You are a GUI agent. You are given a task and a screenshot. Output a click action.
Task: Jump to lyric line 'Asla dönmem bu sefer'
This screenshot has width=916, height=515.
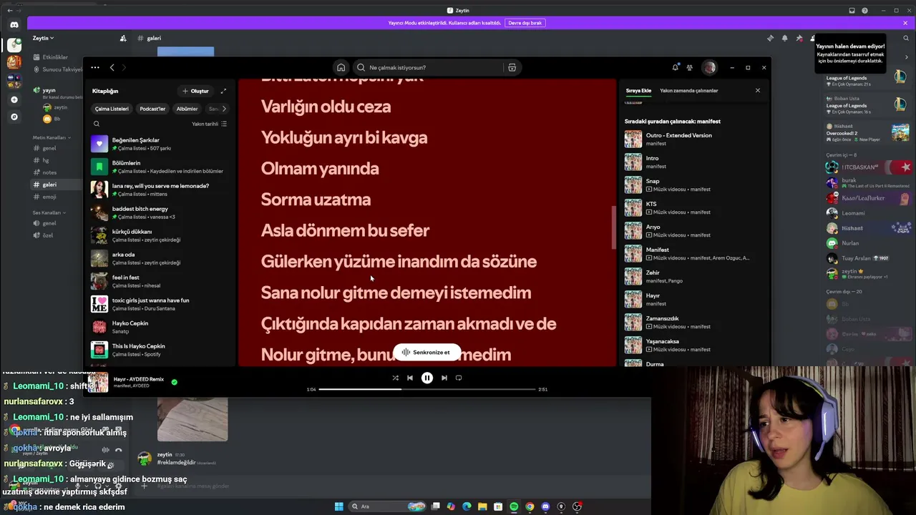point(345,230)
